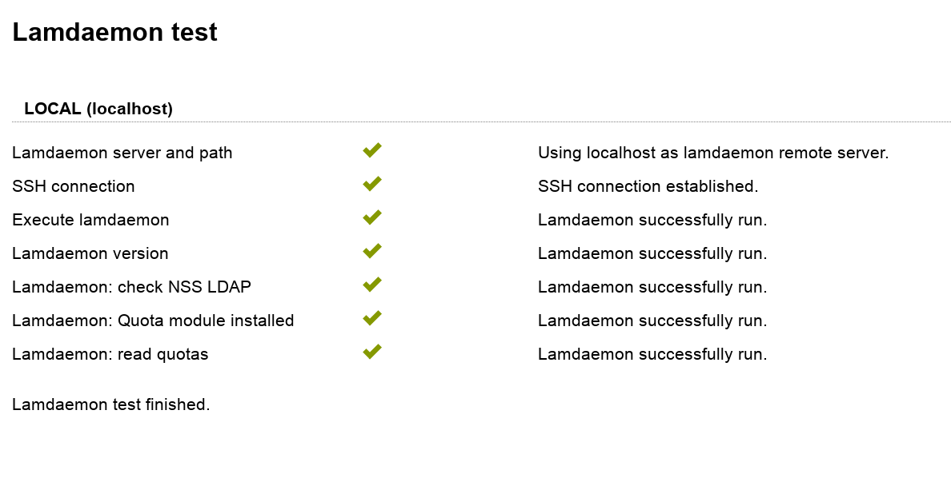Viewport: 951px width, 482px height.
Task: Click the Lamdaemon version label
Action: coord(90,253)
